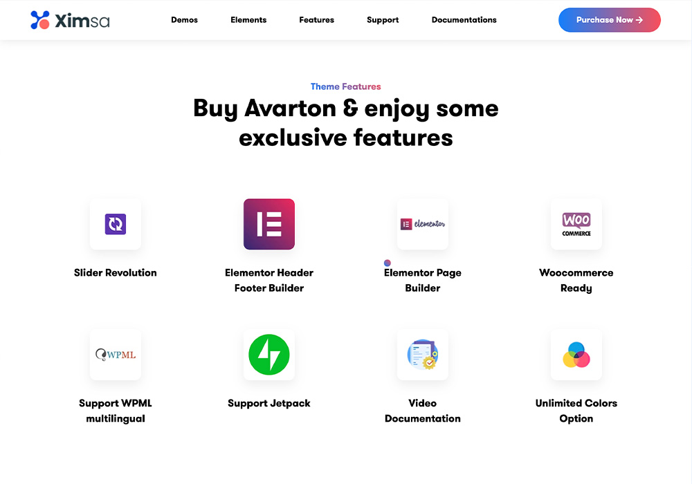Click the Video Documentation icon
Image resolution: width=692 pixels, height=484 pixels.
422,355
